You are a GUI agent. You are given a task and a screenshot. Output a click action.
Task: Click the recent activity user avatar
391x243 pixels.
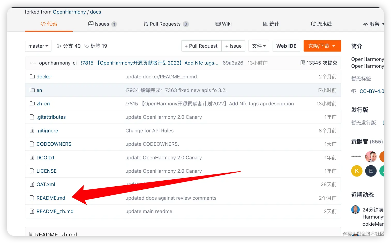355,210
